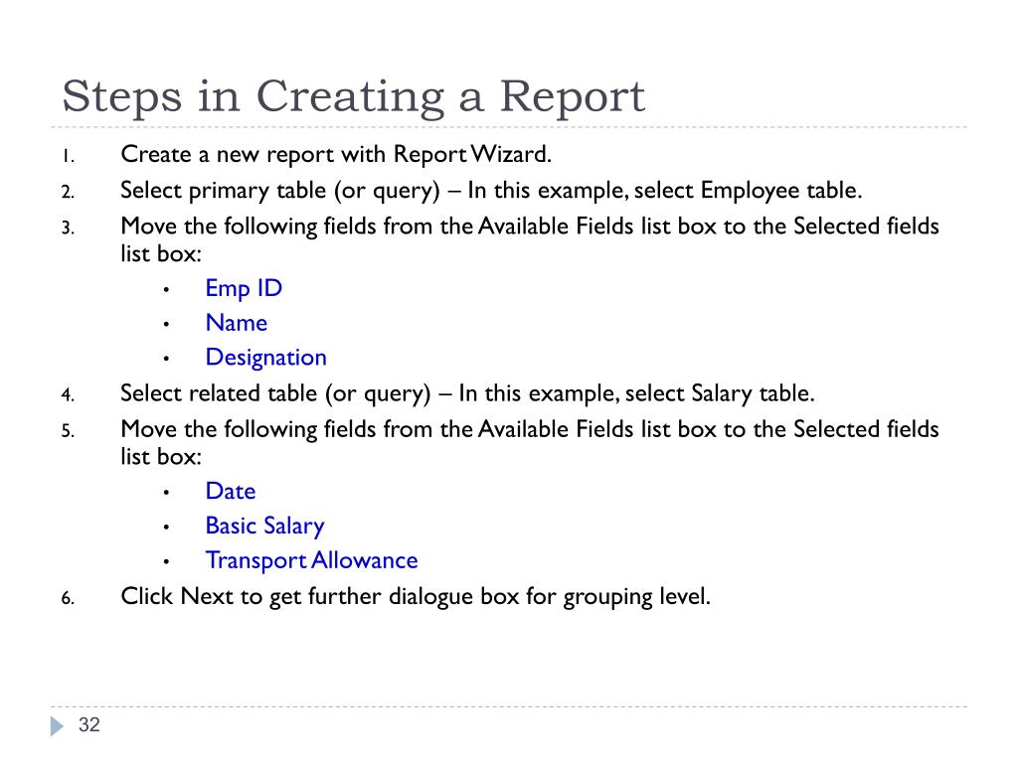Click step 2 about selecting Employee table
The image size is (1018, 763).
(x=491, y=191)
